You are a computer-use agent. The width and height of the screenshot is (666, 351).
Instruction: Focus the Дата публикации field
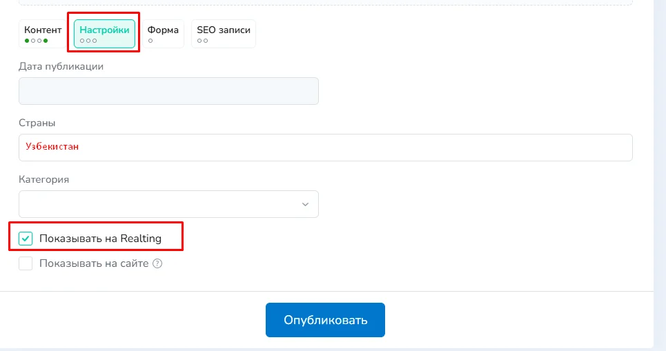[168, 91]
